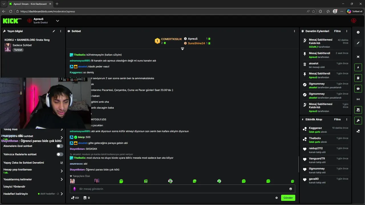Expand Yasaklanmış kelimeler setting

[62, 179]
